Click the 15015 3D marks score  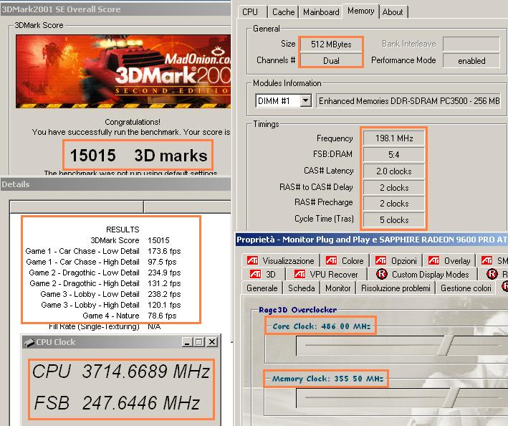click(138, 156)
